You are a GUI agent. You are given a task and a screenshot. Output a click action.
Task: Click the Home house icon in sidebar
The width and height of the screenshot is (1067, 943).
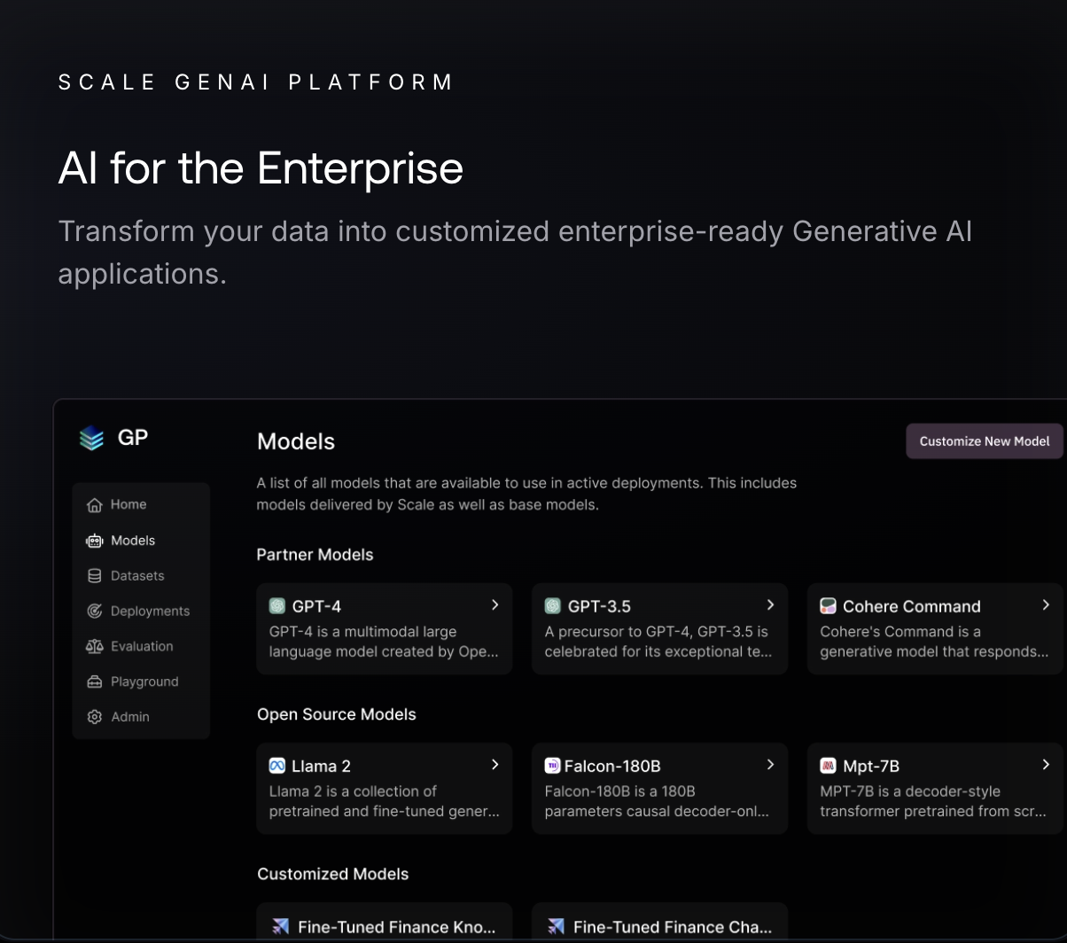(95, 505)
